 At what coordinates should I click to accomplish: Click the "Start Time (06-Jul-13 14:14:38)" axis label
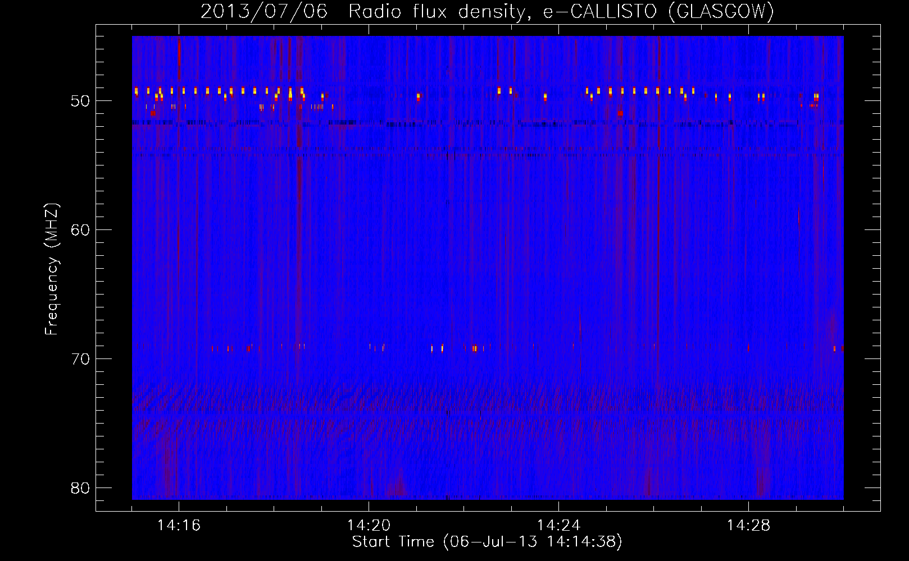pyautogui.click(x=487, y=542)
